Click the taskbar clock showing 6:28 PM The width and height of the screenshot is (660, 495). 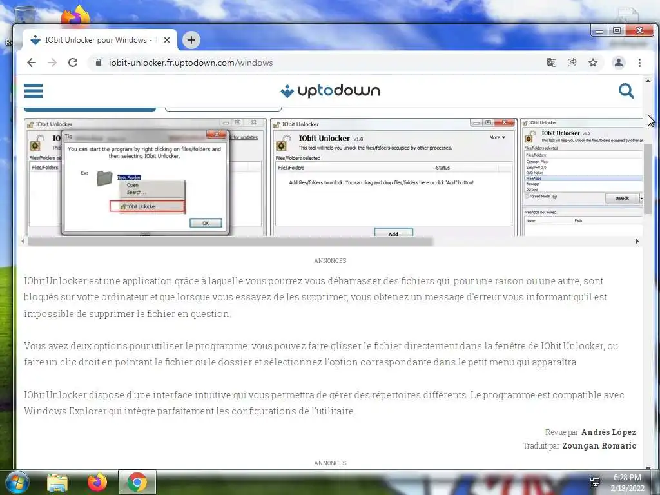pyautogui.click(x=627, y=483)
